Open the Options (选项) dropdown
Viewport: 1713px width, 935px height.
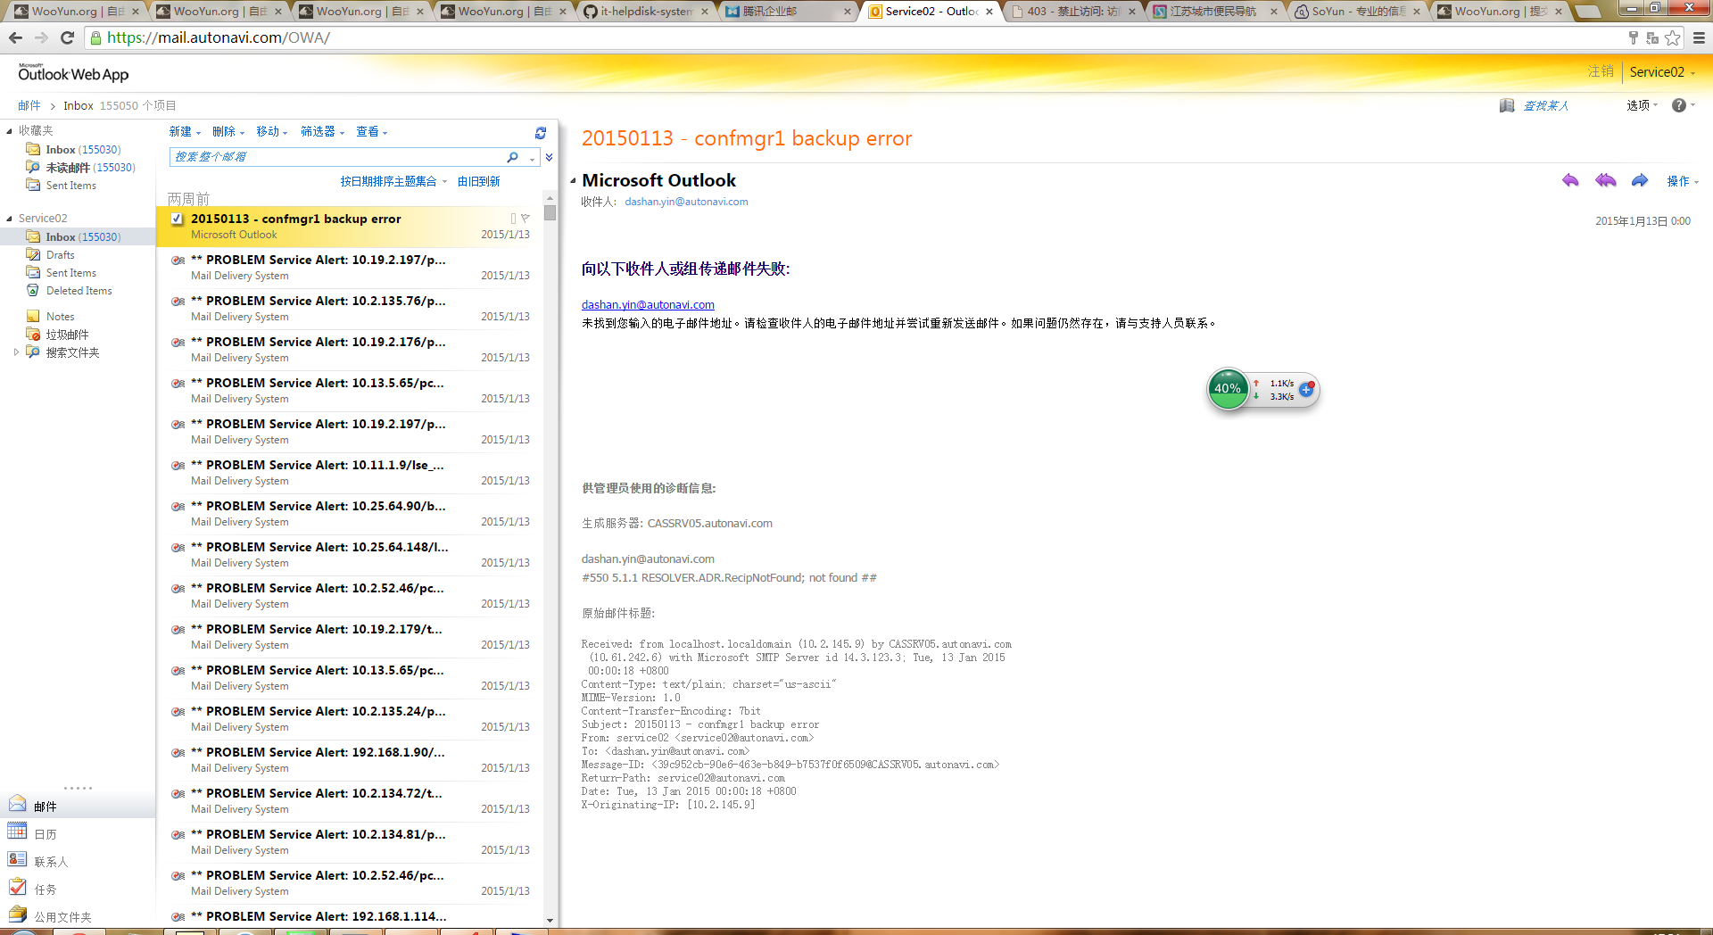(x=1642, y=105)
